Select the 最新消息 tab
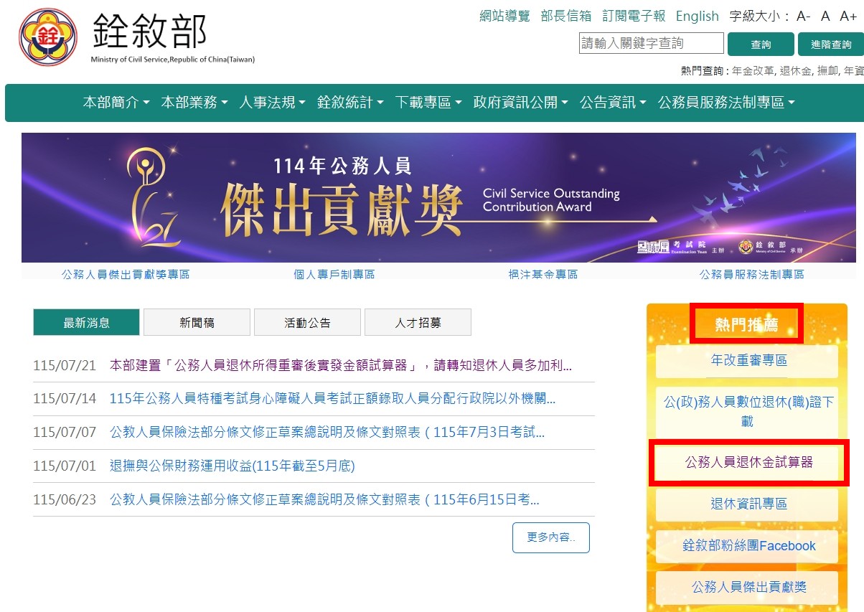 pyautogui.click(x=86, y=323)
